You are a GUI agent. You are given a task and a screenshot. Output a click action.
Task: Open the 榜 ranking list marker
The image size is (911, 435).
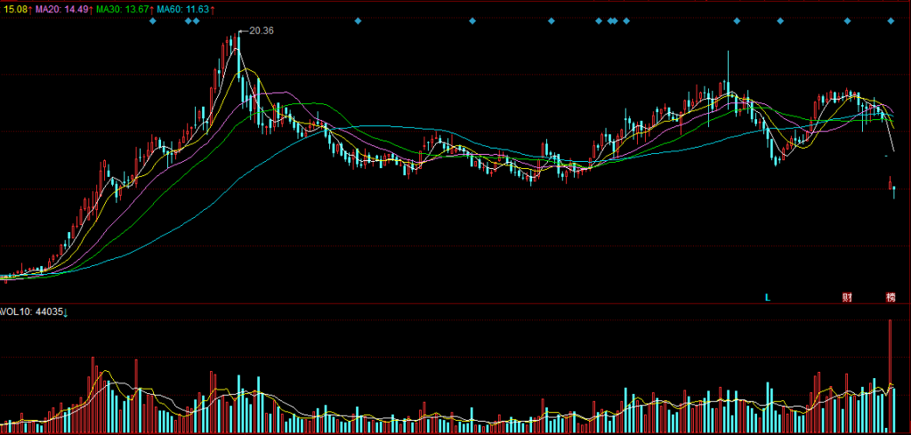(891, 297)
